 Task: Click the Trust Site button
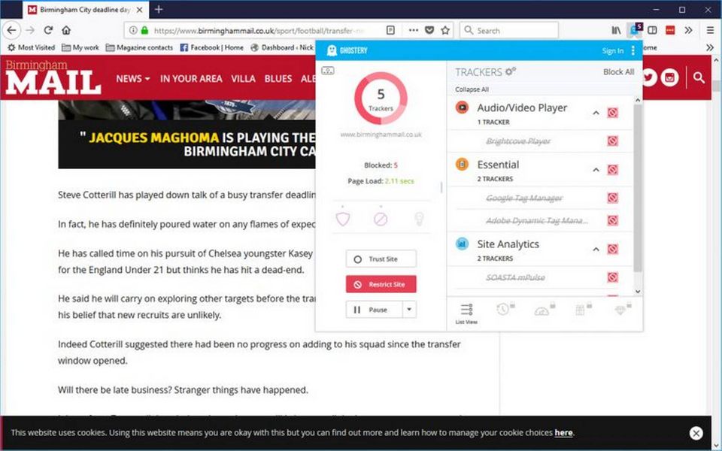point(381,259)
